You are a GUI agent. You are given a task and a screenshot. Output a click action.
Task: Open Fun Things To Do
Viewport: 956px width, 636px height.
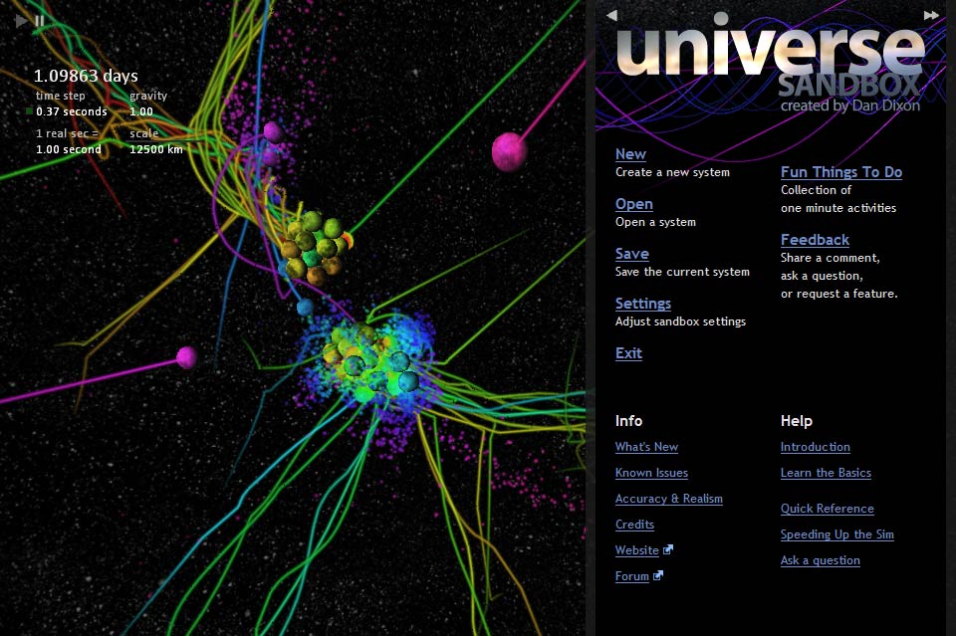tap(841, 172)
